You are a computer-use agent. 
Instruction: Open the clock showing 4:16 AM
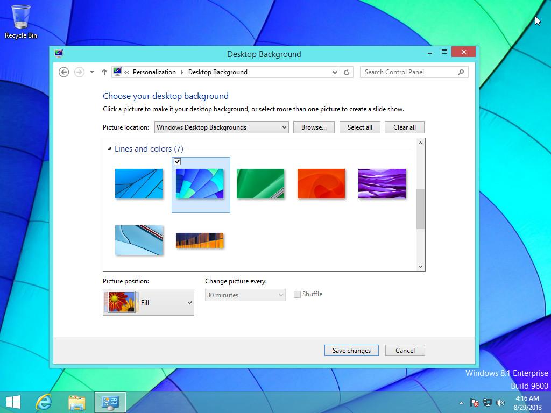tap(527, 402)
